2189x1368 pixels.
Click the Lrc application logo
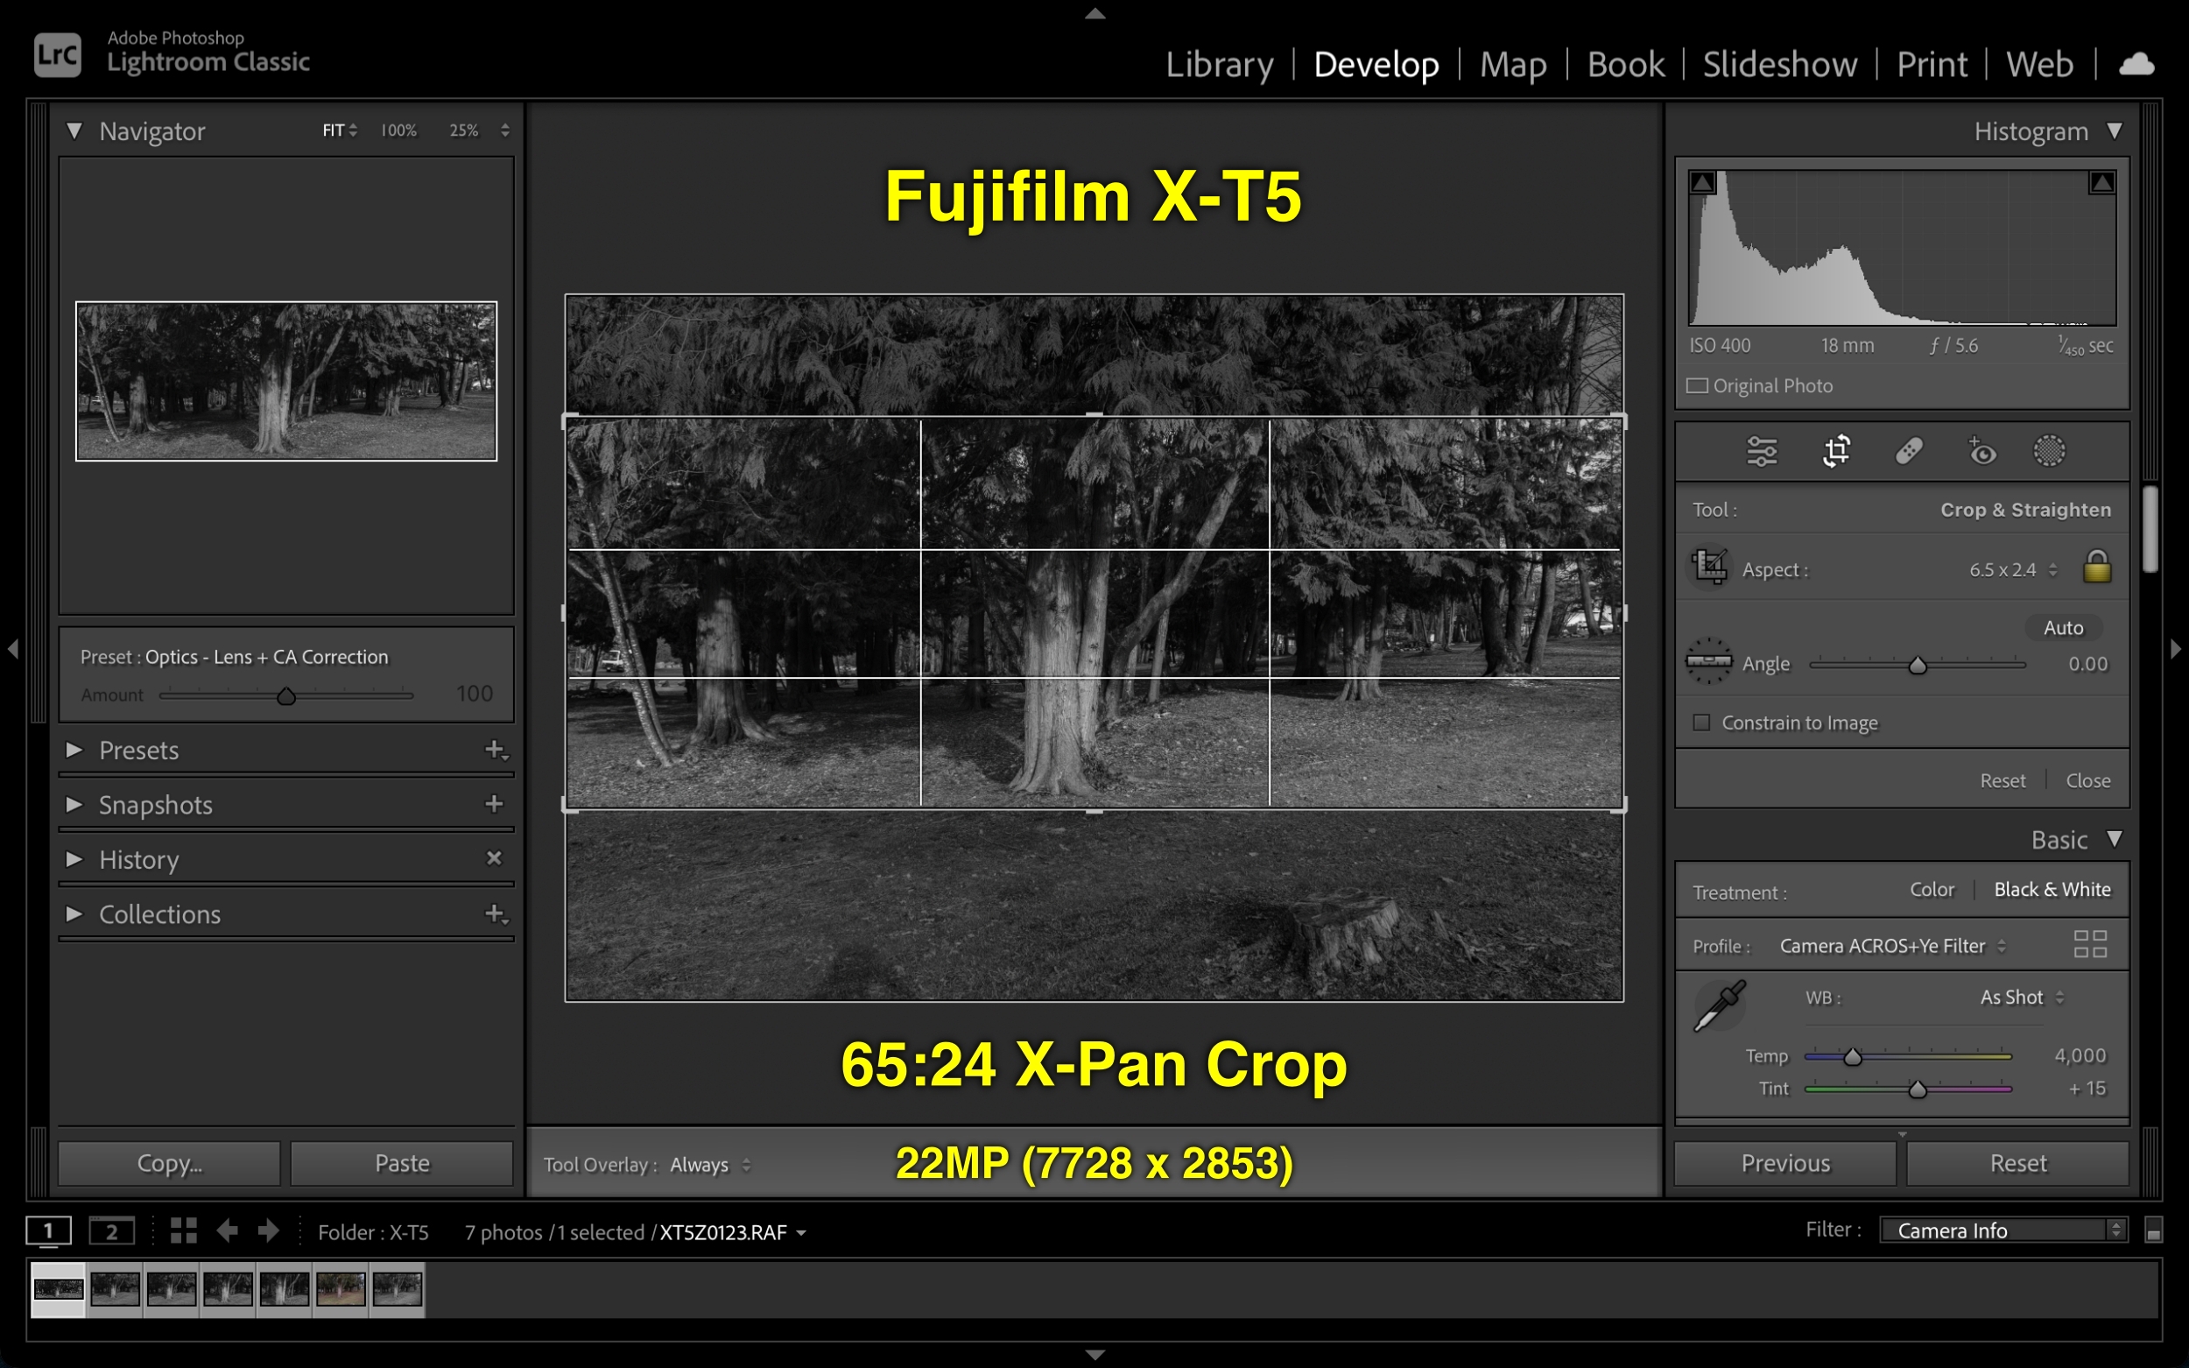[x=58, y=54]
